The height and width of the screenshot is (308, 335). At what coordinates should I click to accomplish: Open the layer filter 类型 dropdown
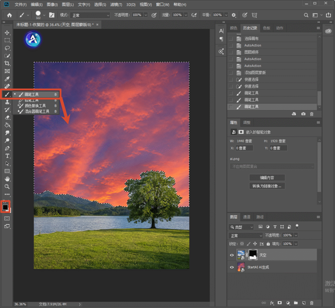(x=241, y=227)
